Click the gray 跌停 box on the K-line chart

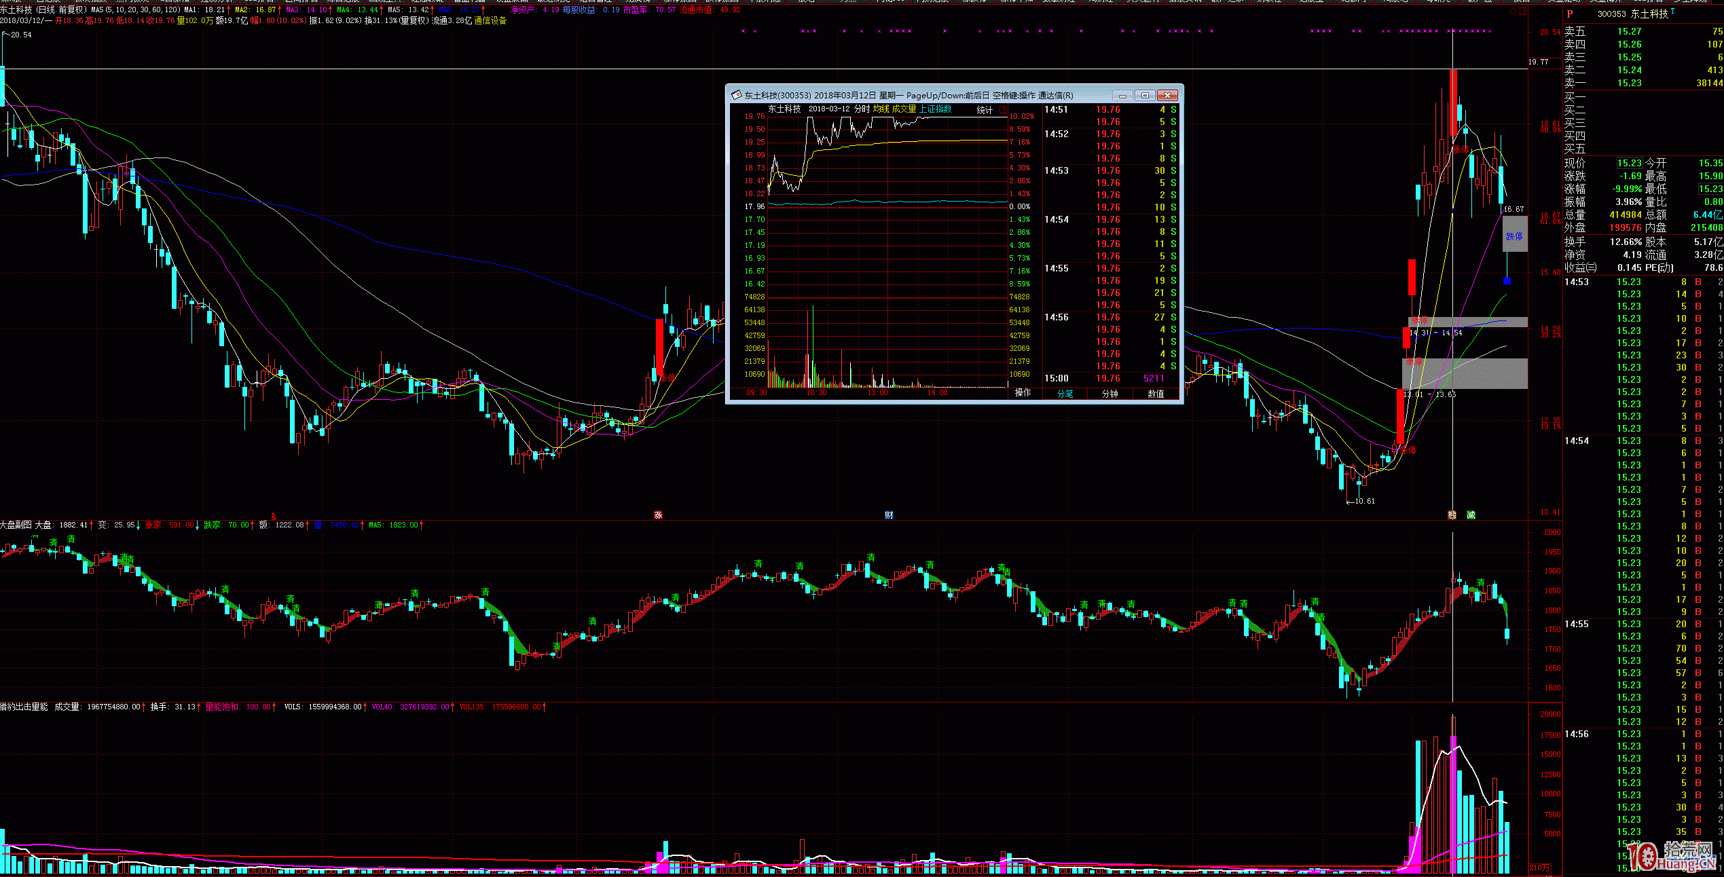point(1515,234)
